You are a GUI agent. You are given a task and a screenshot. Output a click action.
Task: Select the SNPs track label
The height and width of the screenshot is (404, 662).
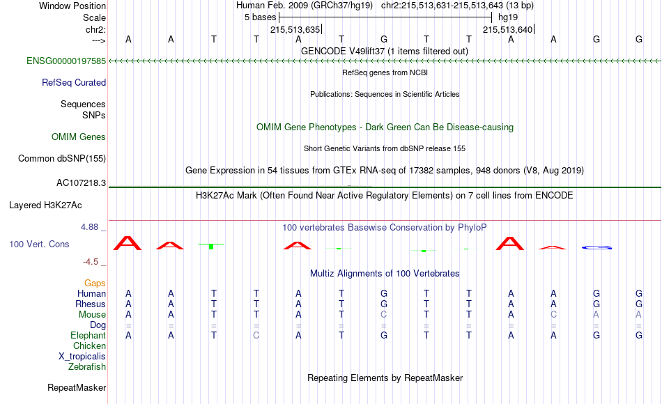94,115
